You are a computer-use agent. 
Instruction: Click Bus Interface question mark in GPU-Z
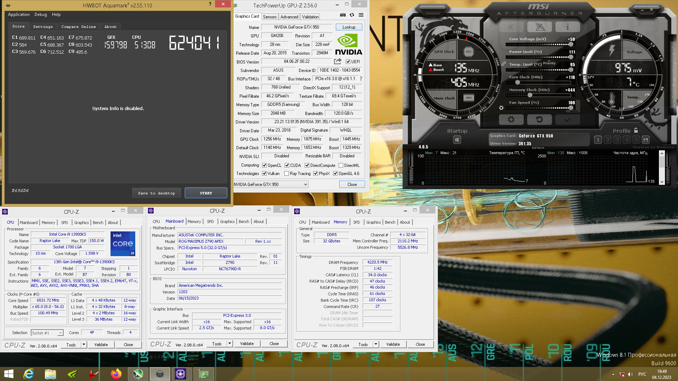tap(361, 79)
